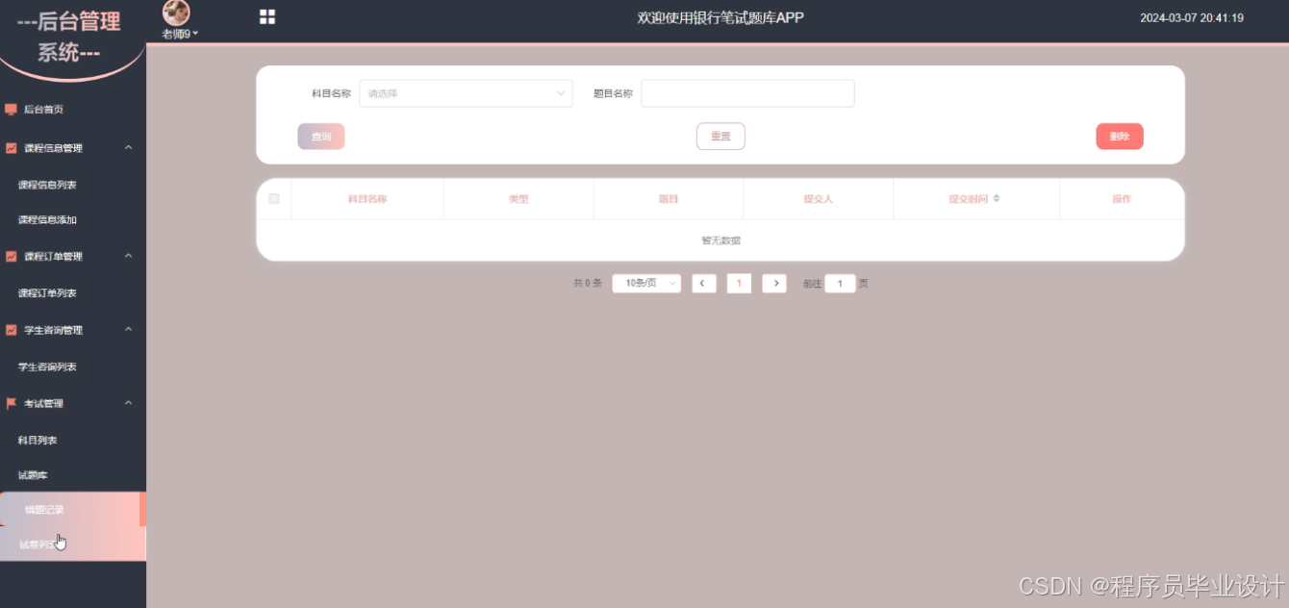Click the 考试管理 flag icon
This screenshot has height=608, width=1289.
point(11,403)
